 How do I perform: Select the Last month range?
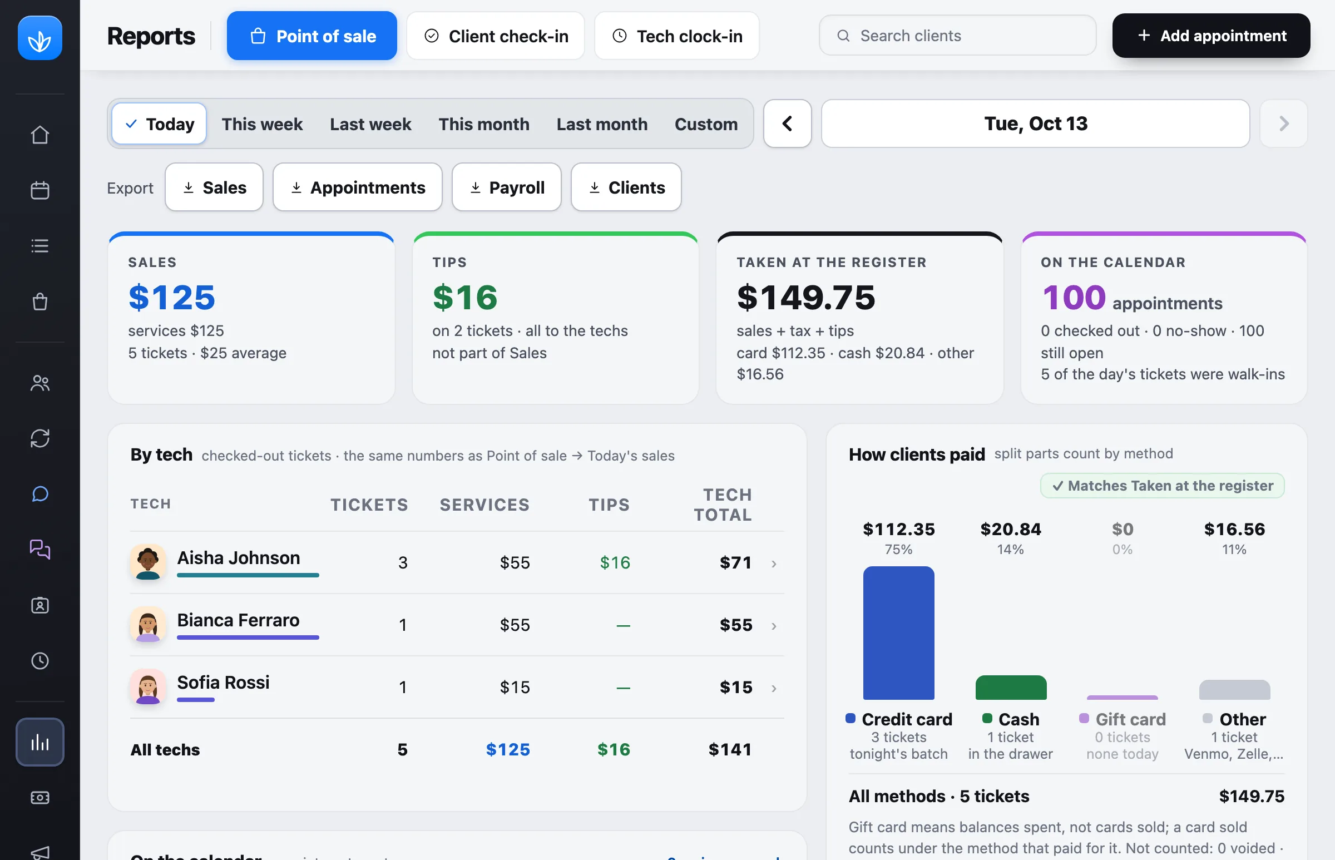click(x=602, y=123)
